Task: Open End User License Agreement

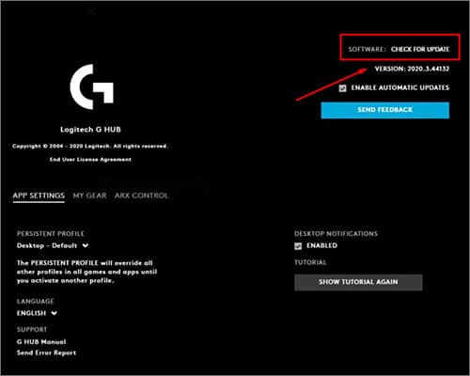Action: pos(90,160)
